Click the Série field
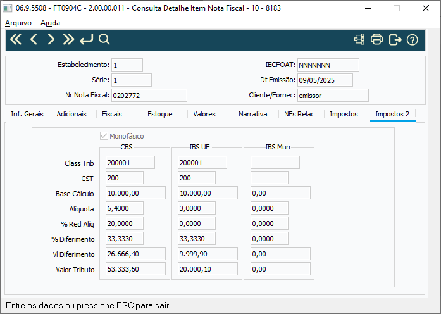The width and height of the screenshot is (441, 314). (x=132, y=80)
